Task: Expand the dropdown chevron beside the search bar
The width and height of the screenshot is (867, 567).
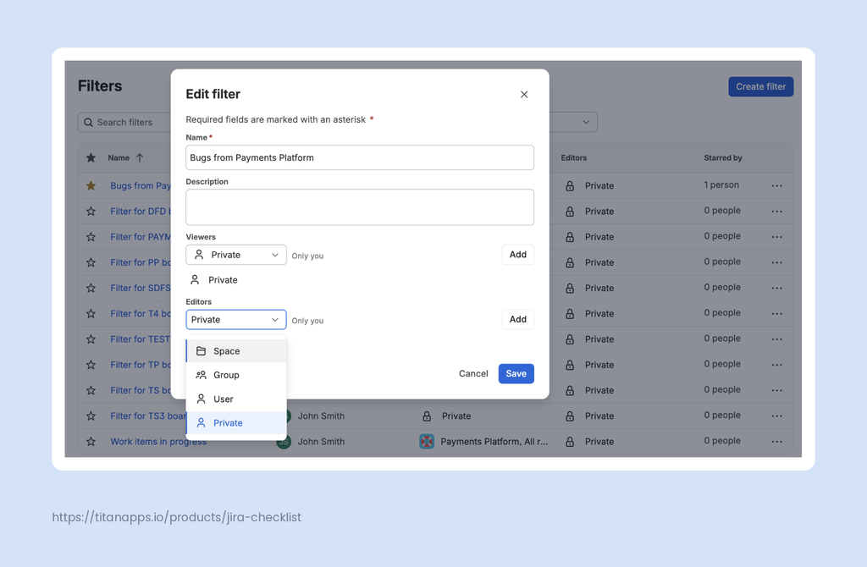Action: (586, 122)
